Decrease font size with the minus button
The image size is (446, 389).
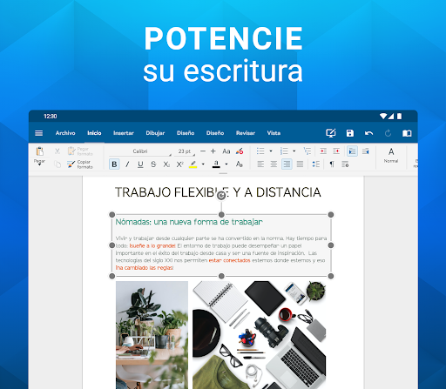[203, 151]
